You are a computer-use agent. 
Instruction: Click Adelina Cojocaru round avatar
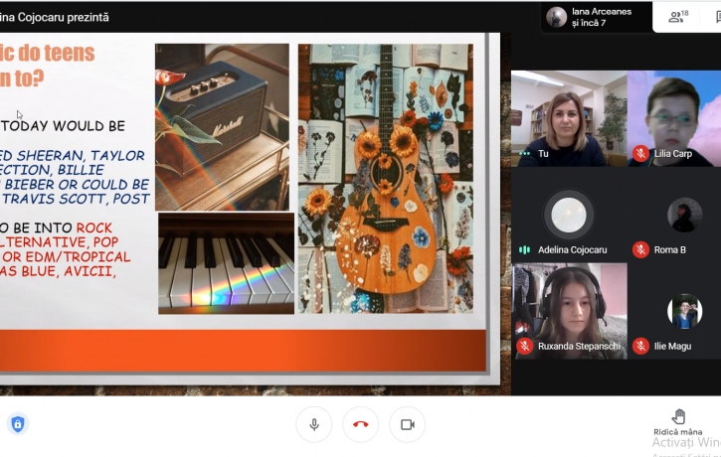(x=569, y=215)
